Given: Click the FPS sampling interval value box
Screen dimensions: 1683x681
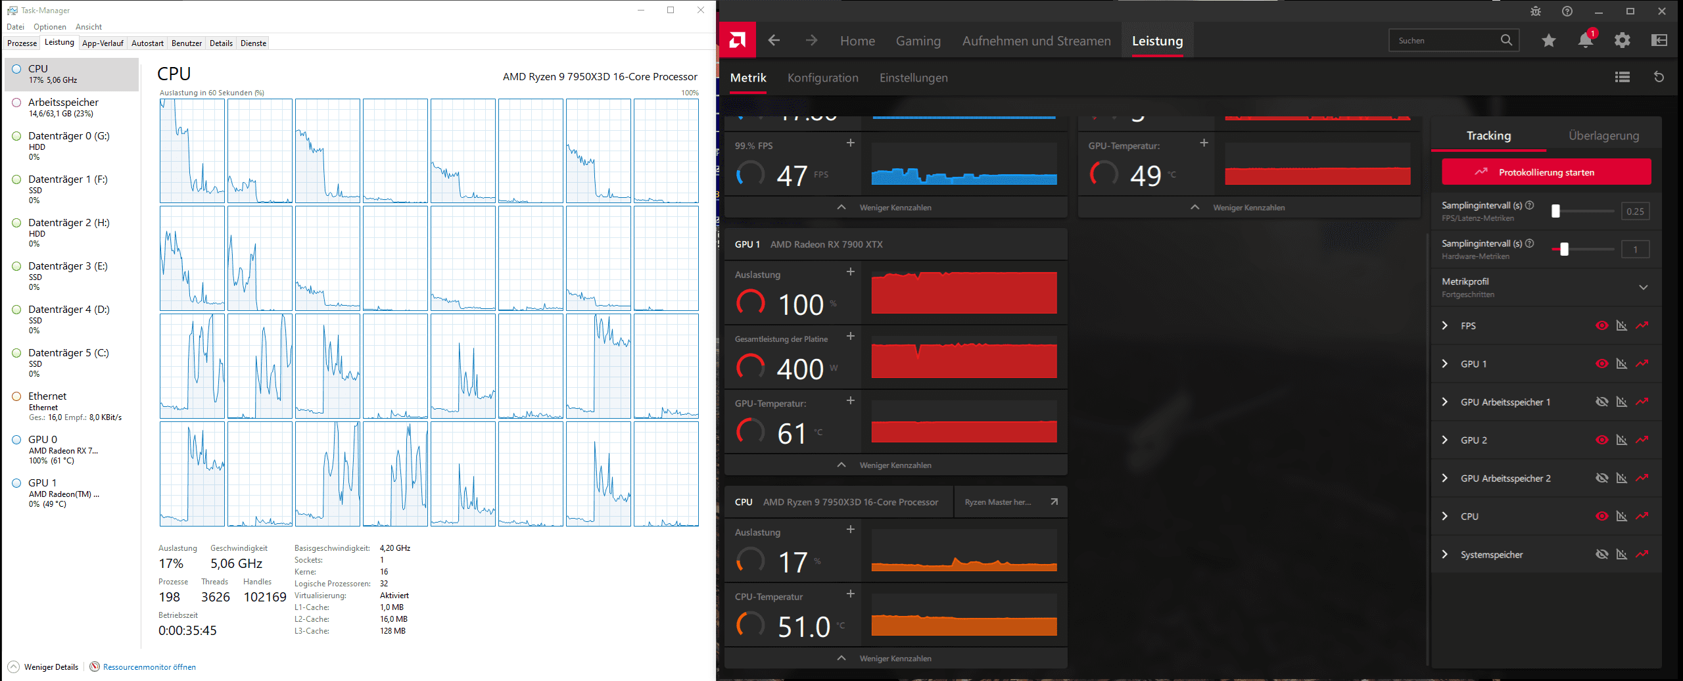Looking at the screenshot, I should tap(1636, 211).
